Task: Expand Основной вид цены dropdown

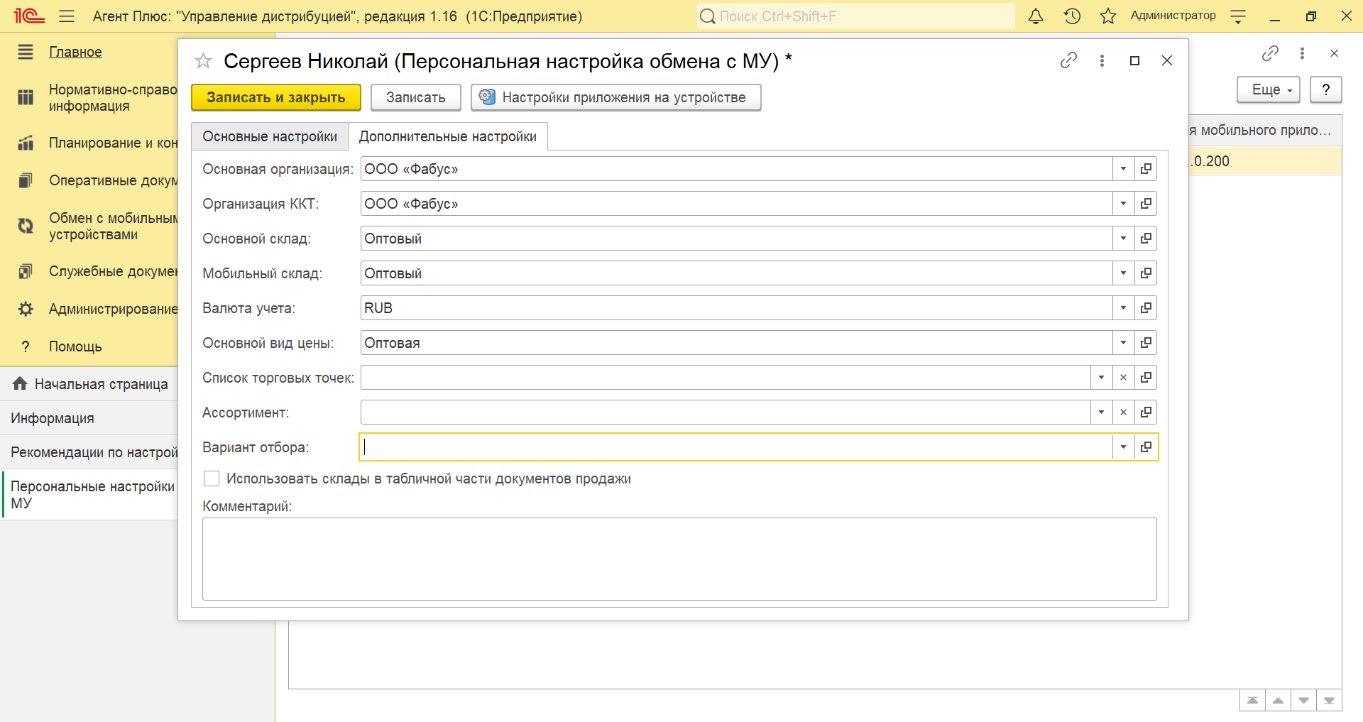Action: pyautogui.click(x=1123, y=343)
